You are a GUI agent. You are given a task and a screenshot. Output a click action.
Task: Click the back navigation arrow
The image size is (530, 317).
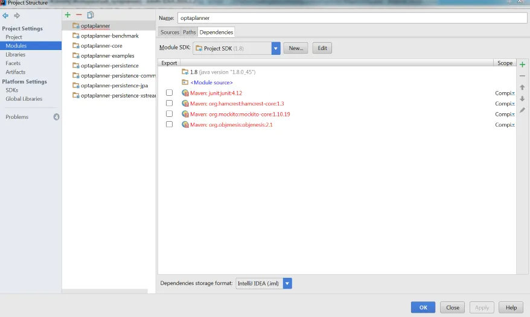pyautogui.click(x=5, y=16)
